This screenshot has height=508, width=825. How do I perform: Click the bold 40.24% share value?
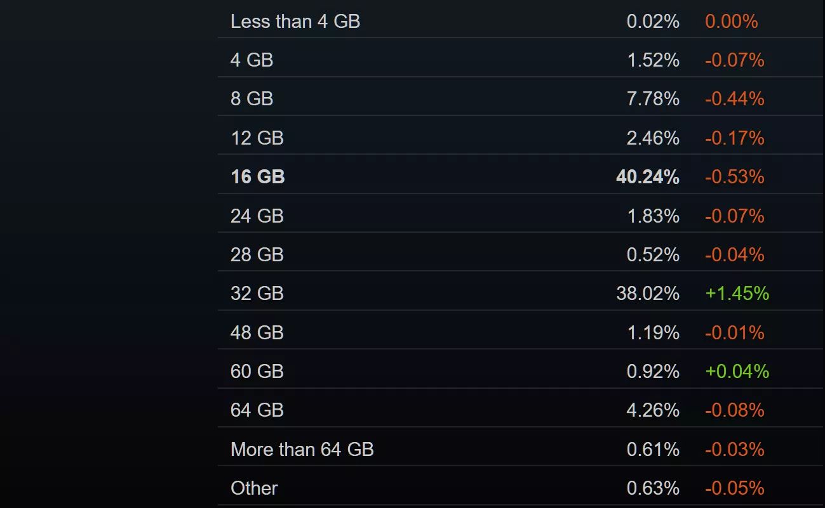tap(647, 177)
